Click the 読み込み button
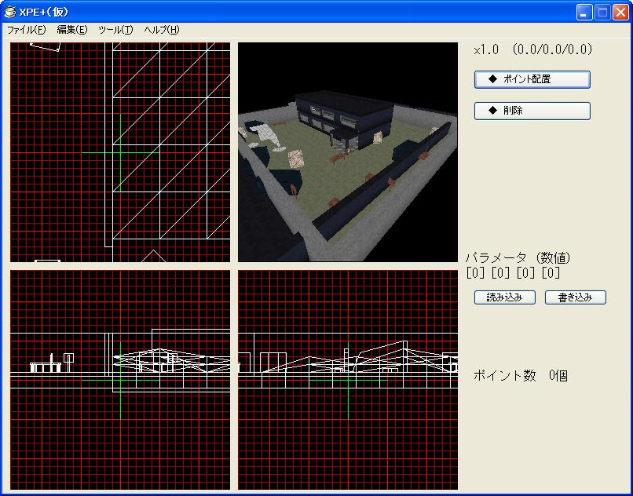The width and height of the screenshot is (633, 496). click(x=505, y=297)
